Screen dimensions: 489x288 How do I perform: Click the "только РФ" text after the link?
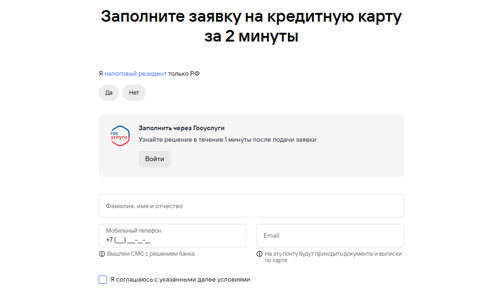(184, 74)
